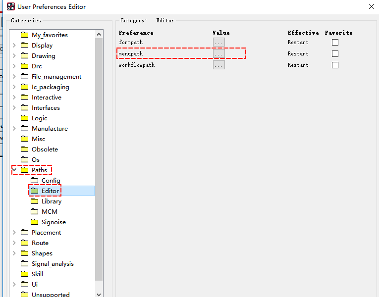Viewport: 379px width, 297px height.
Task: Click the Config subfolder icon under Paths
Action: click(34, 181)
